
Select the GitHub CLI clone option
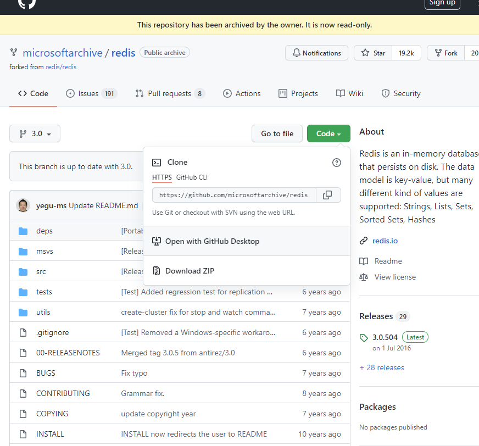pos(192,177)
